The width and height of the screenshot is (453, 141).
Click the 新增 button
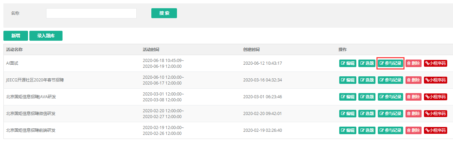coord(16,36)
